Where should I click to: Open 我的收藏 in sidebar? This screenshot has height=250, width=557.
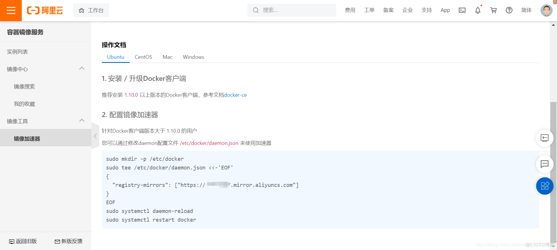24,104
